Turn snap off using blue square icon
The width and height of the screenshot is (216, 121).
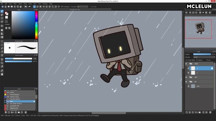point(34,7)
